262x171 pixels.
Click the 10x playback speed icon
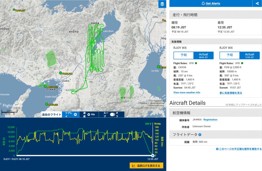89,115
